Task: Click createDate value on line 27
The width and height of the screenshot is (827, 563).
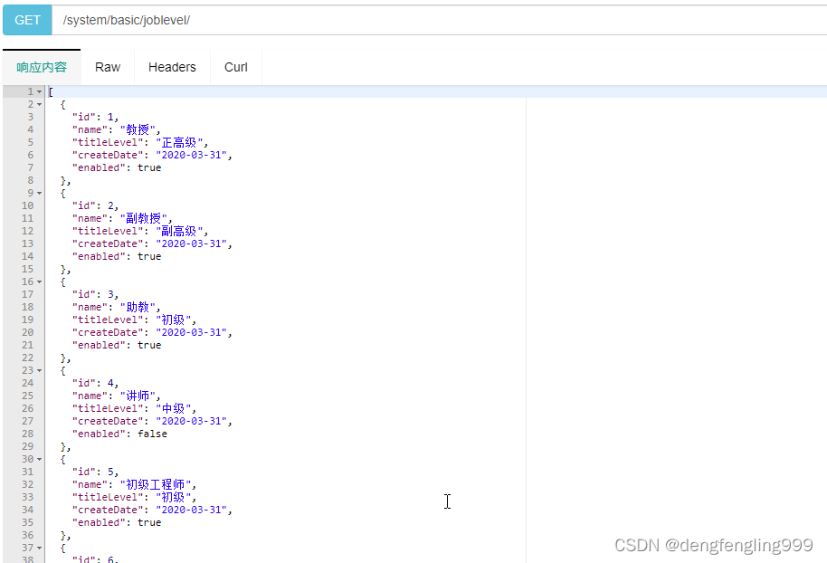Action: [x=192, y=421]
